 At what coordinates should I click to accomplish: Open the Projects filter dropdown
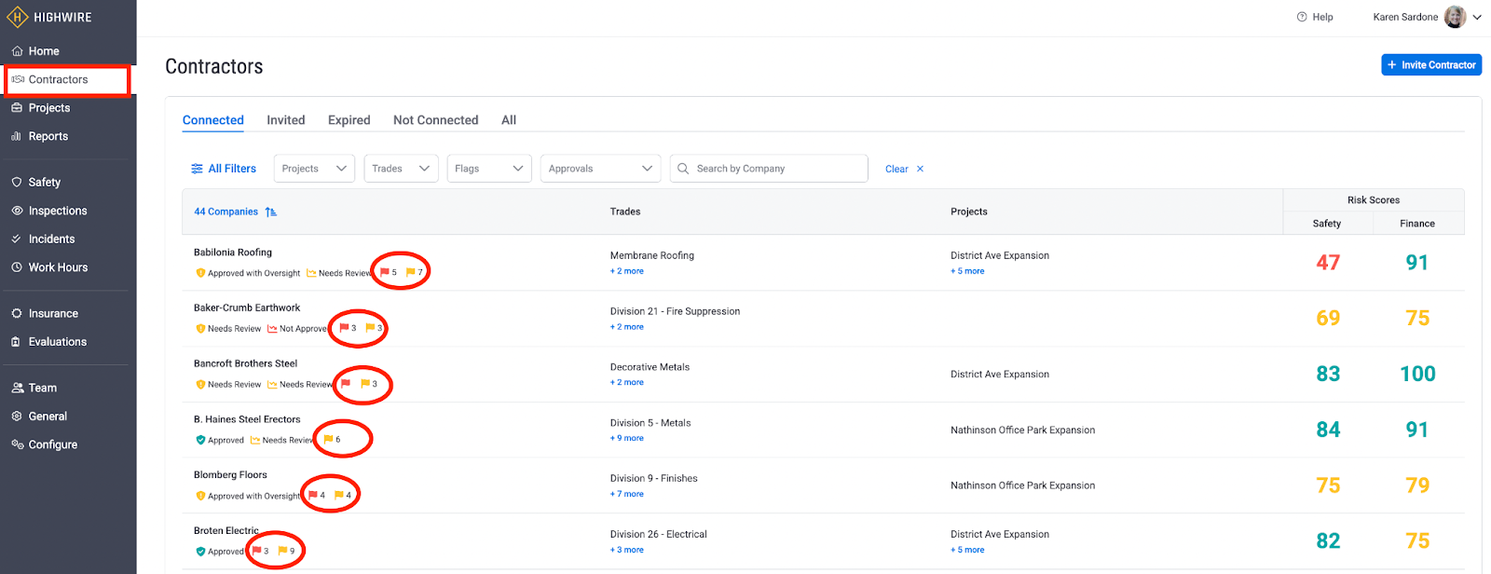[314, 169]
